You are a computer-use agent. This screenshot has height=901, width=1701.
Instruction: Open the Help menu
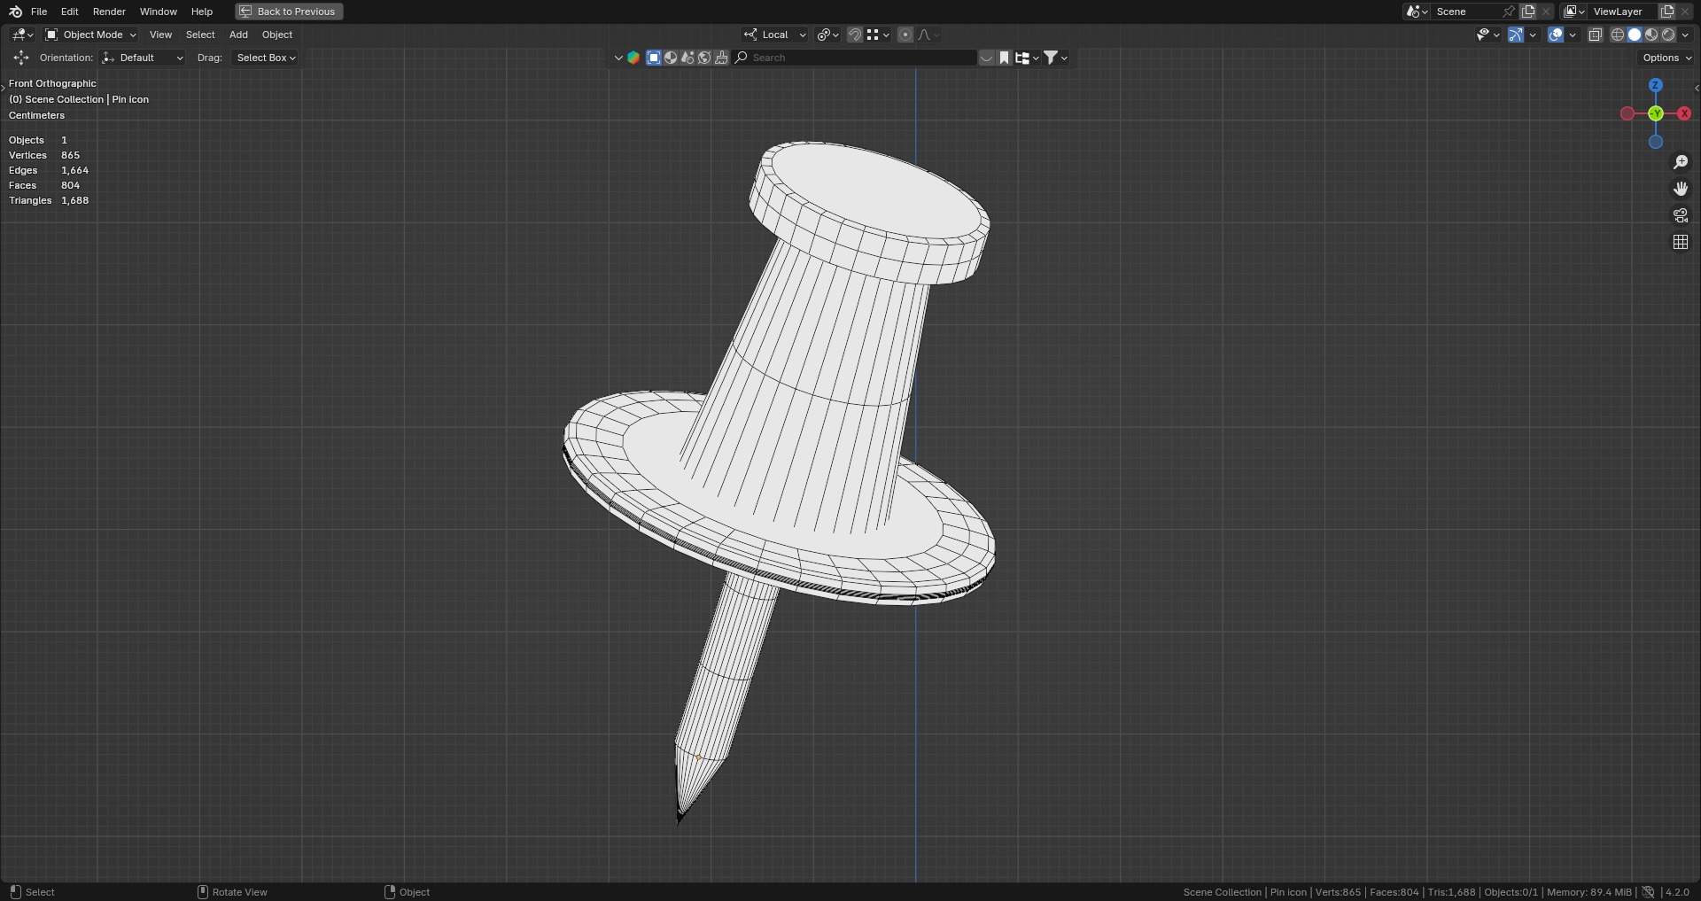click(202, 12)
